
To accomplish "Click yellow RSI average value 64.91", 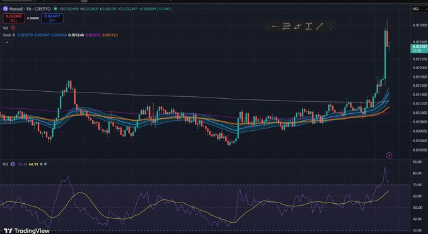I will point(33,164).
